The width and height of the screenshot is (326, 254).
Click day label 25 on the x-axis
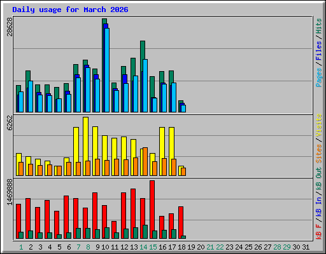(248, 247)
